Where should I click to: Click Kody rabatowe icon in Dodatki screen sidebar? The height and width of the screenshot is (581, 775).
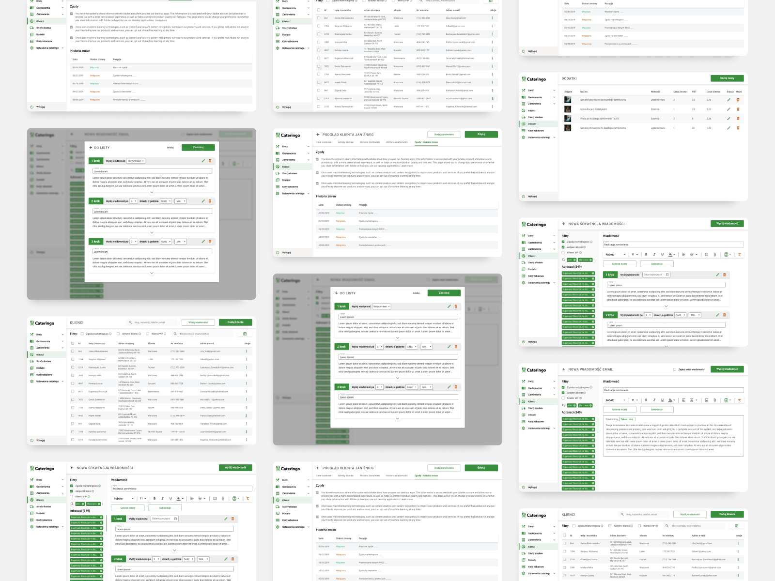point(524,131)
